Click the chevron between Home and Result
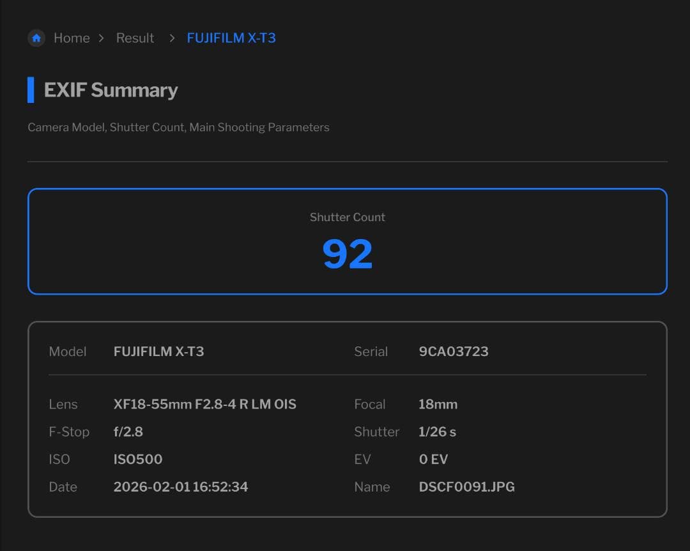 coord(102,38)
